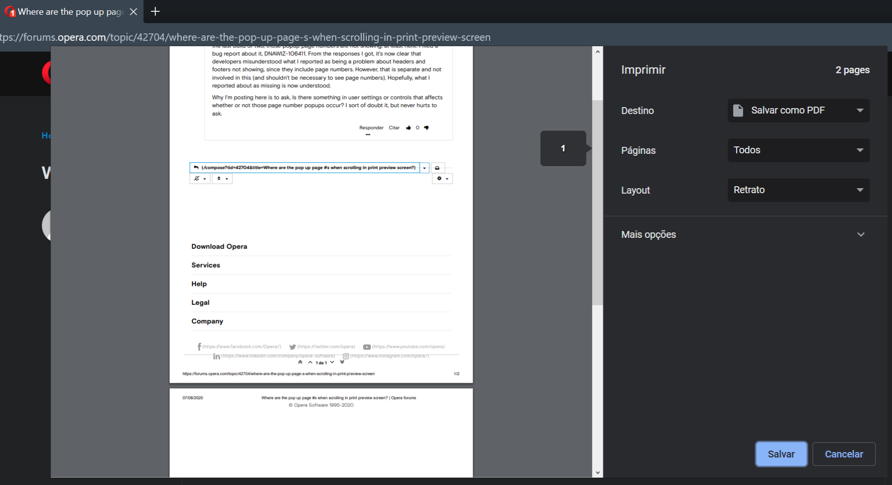Click the 1/2 page footer number
This screenshot has height=485, width=892.
(x=456, y=374)
